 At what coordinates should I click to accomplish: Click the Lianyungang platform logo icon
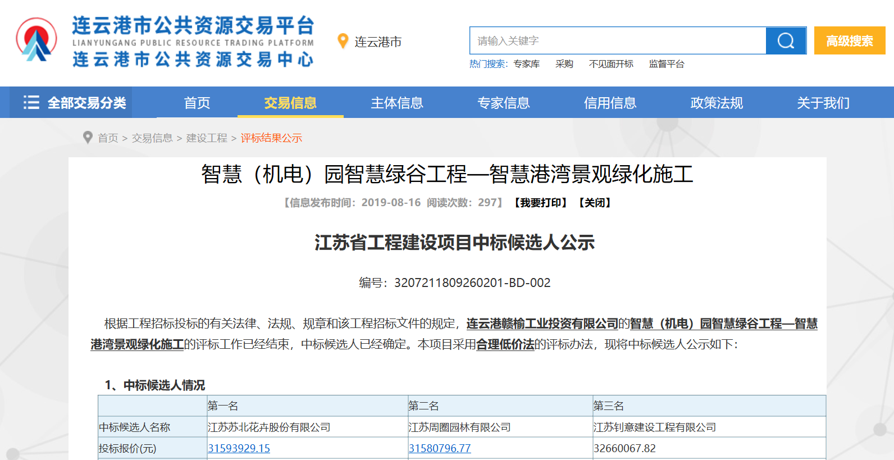coord(37,39)
